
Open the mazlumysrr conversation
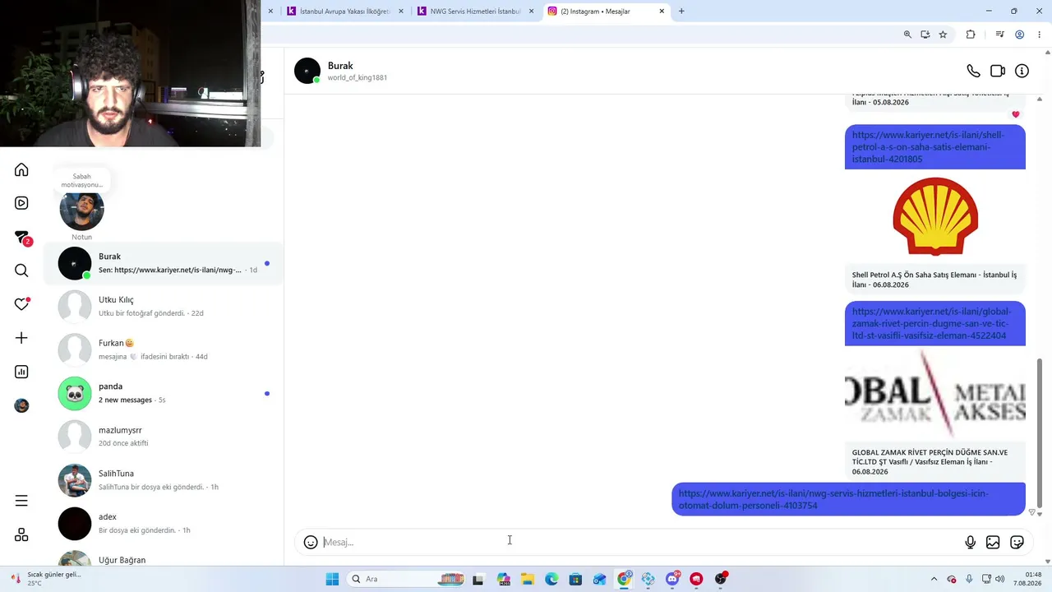164,437
